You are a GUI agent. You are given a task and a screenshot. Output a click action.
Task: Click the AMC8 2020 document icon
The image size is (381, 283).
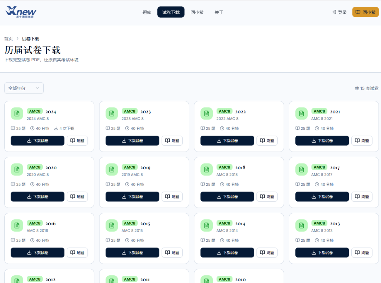click(17, 170)
